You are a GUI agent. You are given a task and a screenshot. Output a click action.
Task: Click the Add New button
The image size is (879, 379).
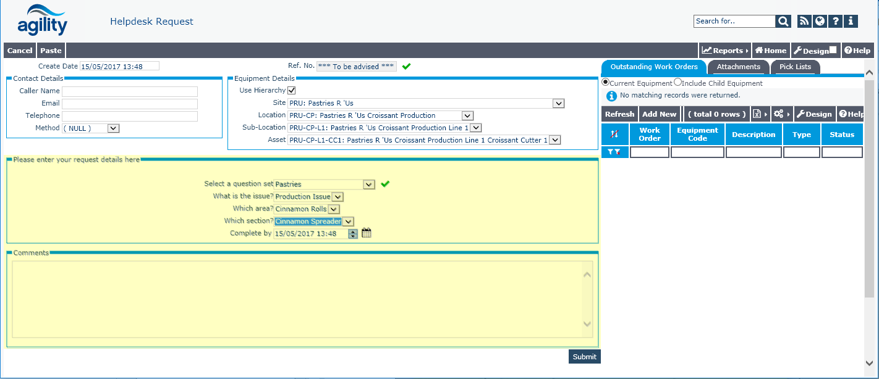(x=659, y=114)
